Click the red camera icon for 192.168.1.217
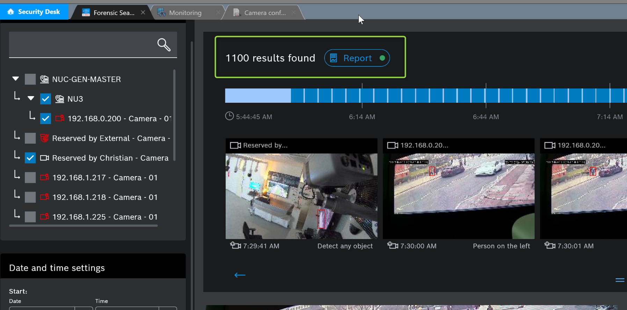The height and width of the screenshot is (310, 627). pos(44,177)
